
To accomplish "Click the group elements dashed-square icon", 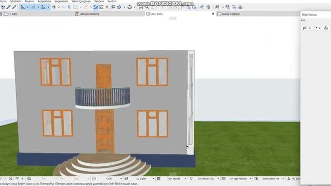I will click(113, 7).
